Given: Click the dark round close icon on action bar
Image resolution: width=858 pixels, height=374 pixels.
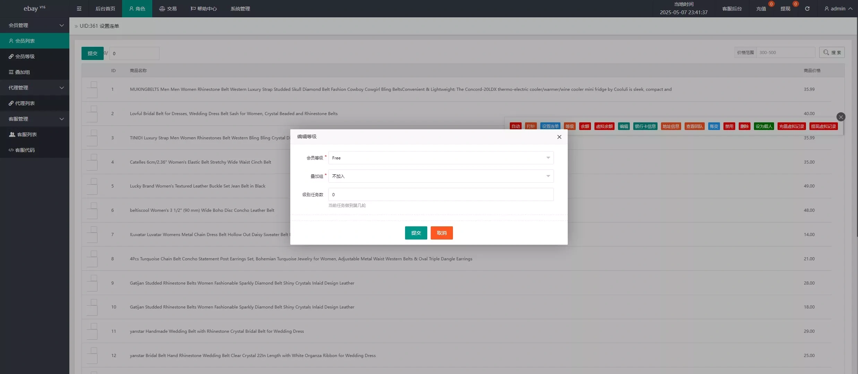Looking at the screenshot, I should click(841, 117).
